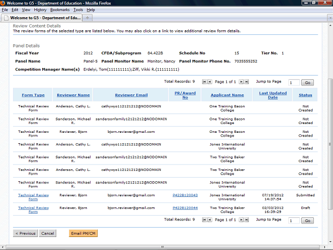Screen dimensions: 333x250
Task: Click the Cancel button
Action: click(47, 233)
